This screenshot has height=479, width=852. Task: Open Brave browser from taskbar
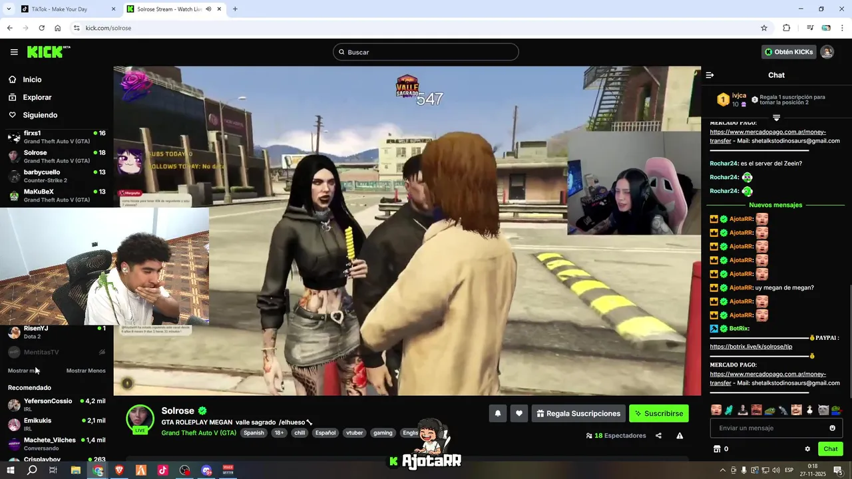119,470
